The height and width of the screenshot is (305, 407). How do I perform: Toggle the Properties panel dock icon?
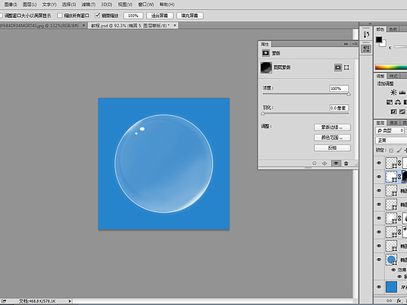(x=366, y=48)
